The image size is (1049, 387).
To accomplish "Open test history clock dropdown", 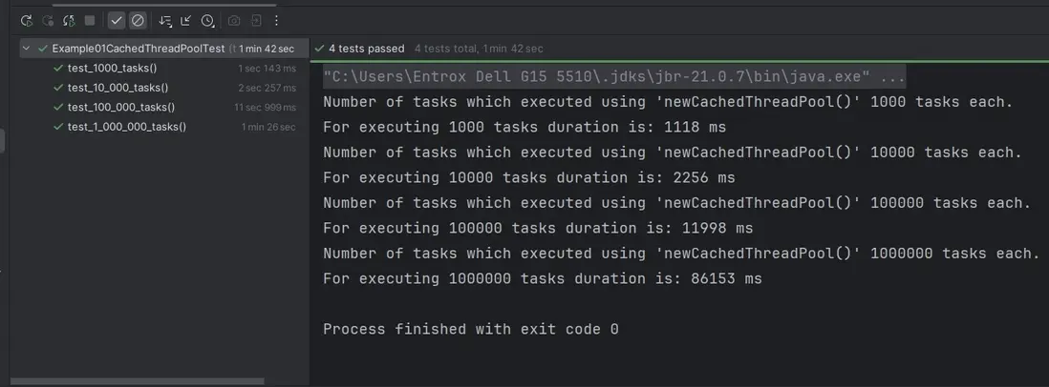I will [208, 20].
